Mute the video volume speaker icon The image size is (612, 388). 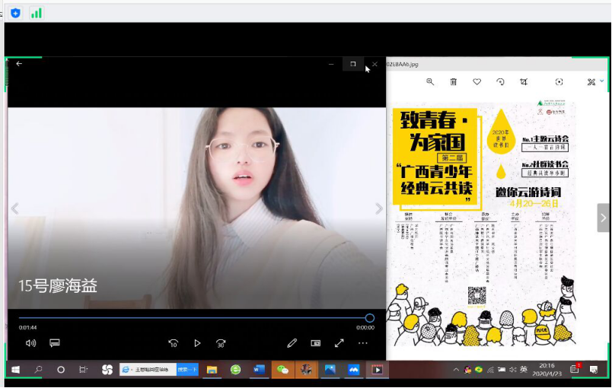click(30, 343)
